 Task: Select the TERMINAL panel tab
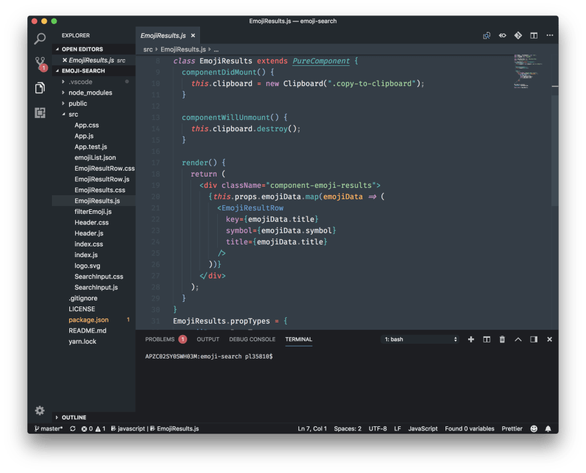tap(298, 339)
